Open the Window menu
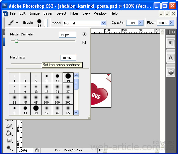 (100, 13)
